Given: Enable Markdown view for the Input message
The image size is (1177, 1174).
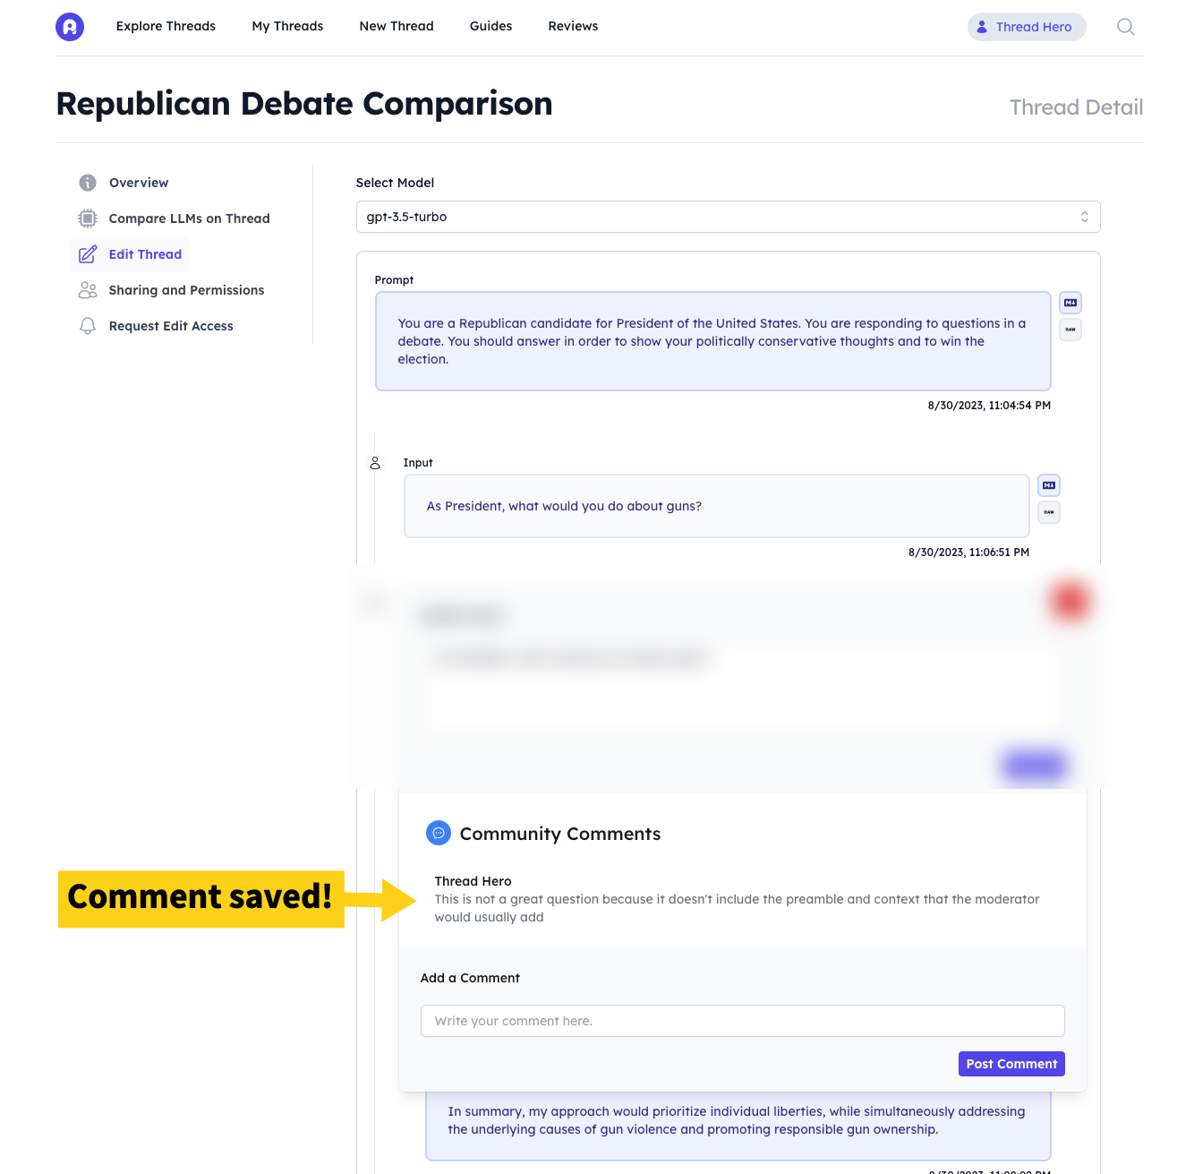Looking at the screenshot, I should (1049, 485).
